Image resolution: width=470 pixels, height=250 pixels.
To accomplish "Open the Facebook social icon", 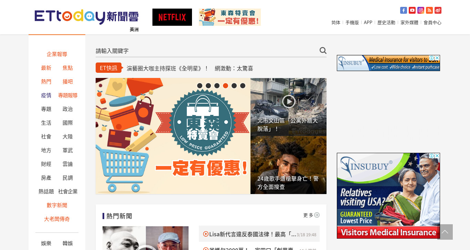I will [x=404, y=10].
